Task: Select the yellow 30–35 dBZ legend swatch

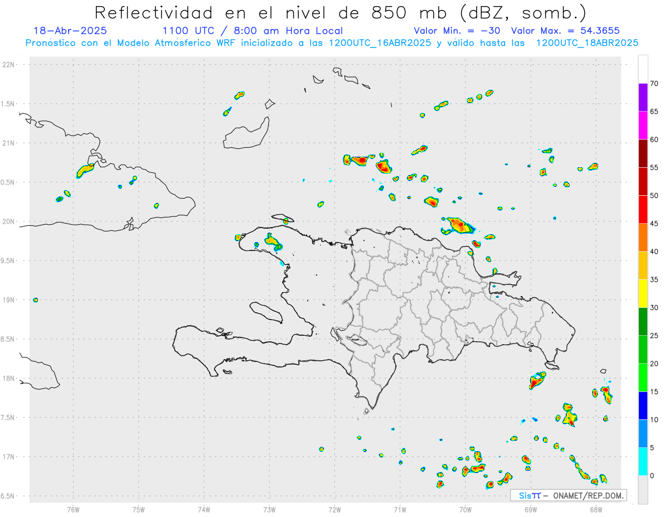Action: pyautogui.click(x=643, y=293)
